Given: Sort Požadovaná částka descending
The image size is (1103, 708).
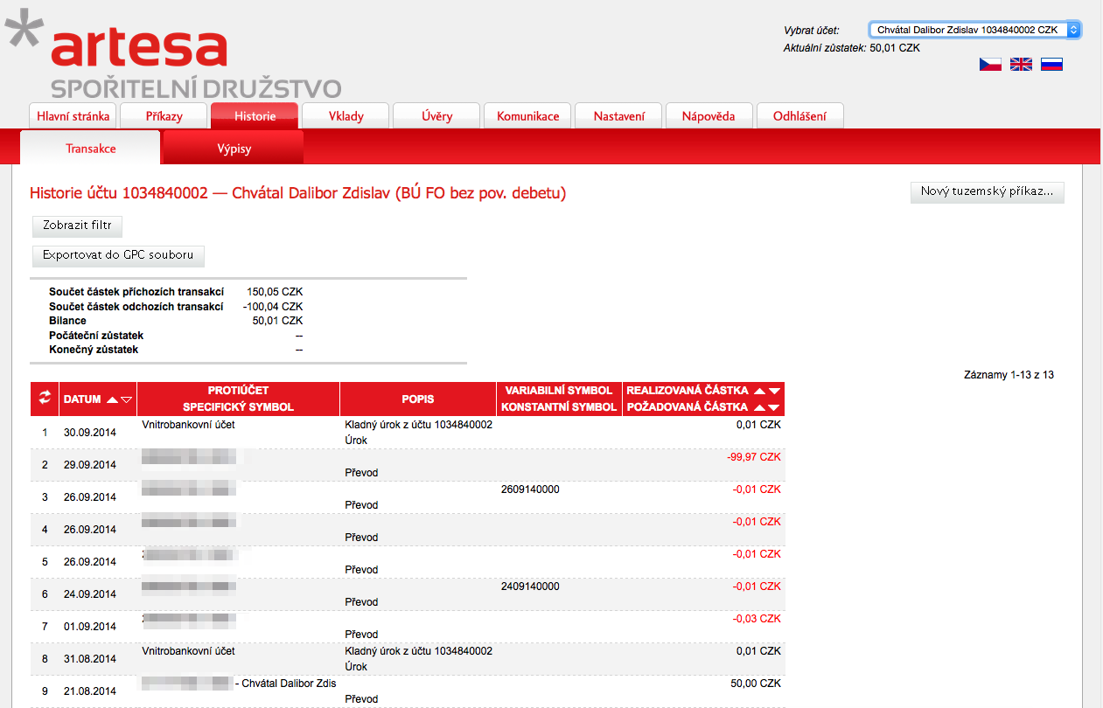Looking at the screenshot, I should tap(774, 407).
